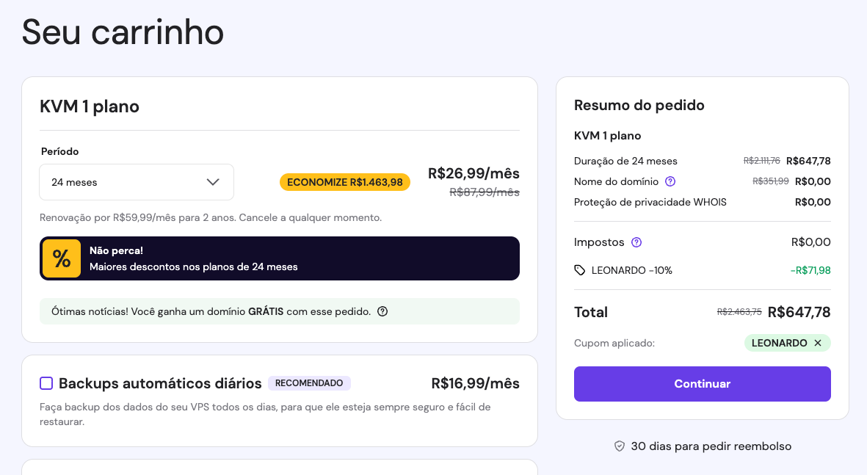Click the 'KVM 1 plano' cart heading
Image resolution: width=867 pixels, height=475 pixels.
tap(90, 106)
